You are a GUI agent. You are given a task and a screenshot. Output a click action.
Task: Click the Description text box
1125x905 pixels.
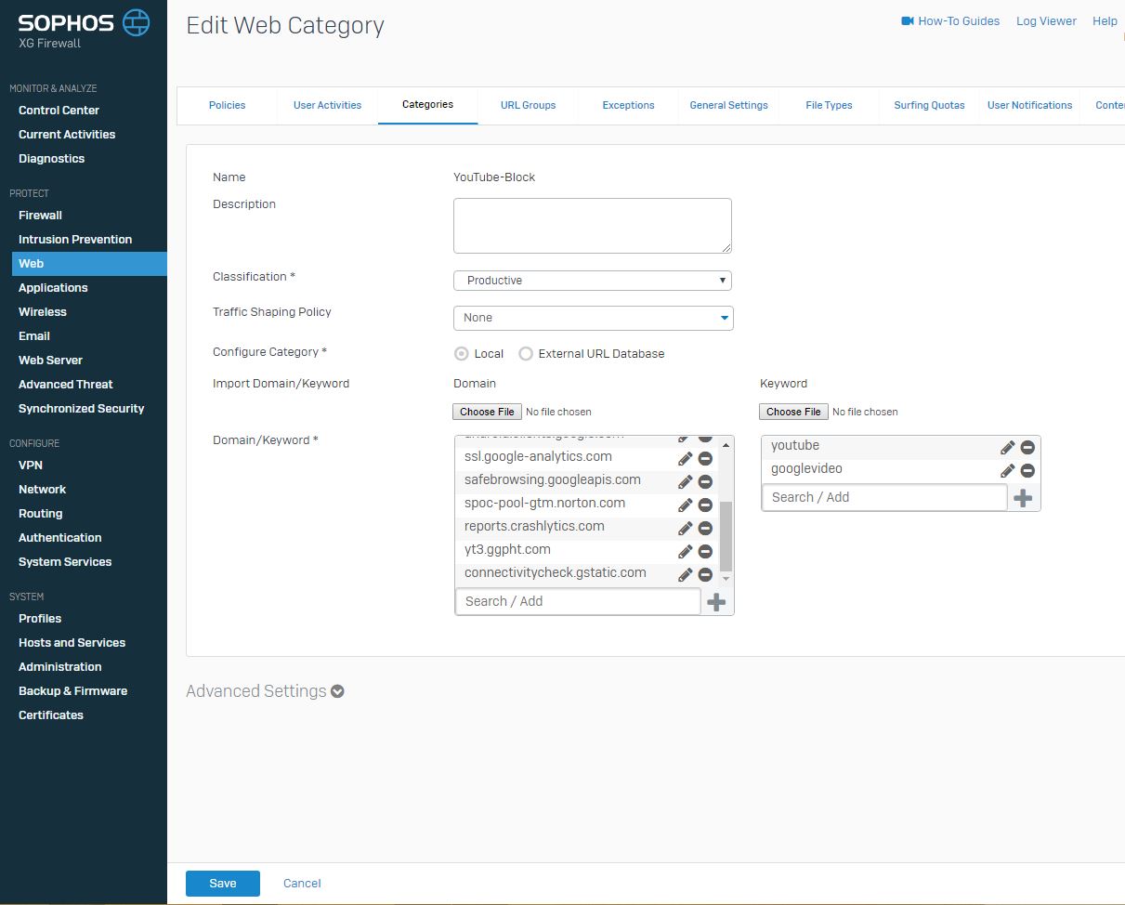(x=592, y=225)
